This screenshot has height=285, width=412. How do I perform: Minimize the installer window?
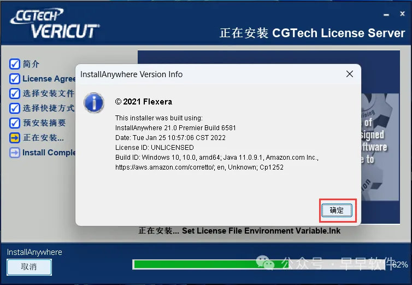point(386,15)
